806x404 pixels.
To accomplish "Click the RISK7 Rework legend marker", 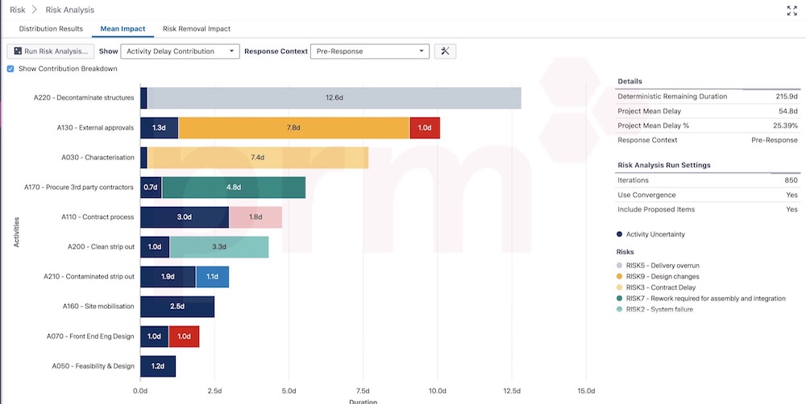I will click(x=619, y=299).
